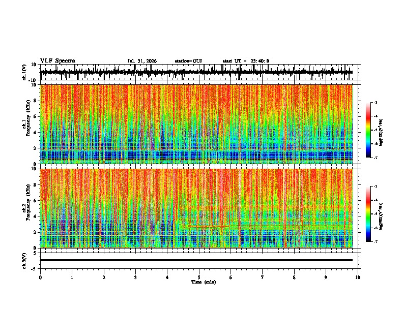Click the 'station=OUI' header label
Image resolution: width=403 pixels, height=311 pixels.
(188, 61)
